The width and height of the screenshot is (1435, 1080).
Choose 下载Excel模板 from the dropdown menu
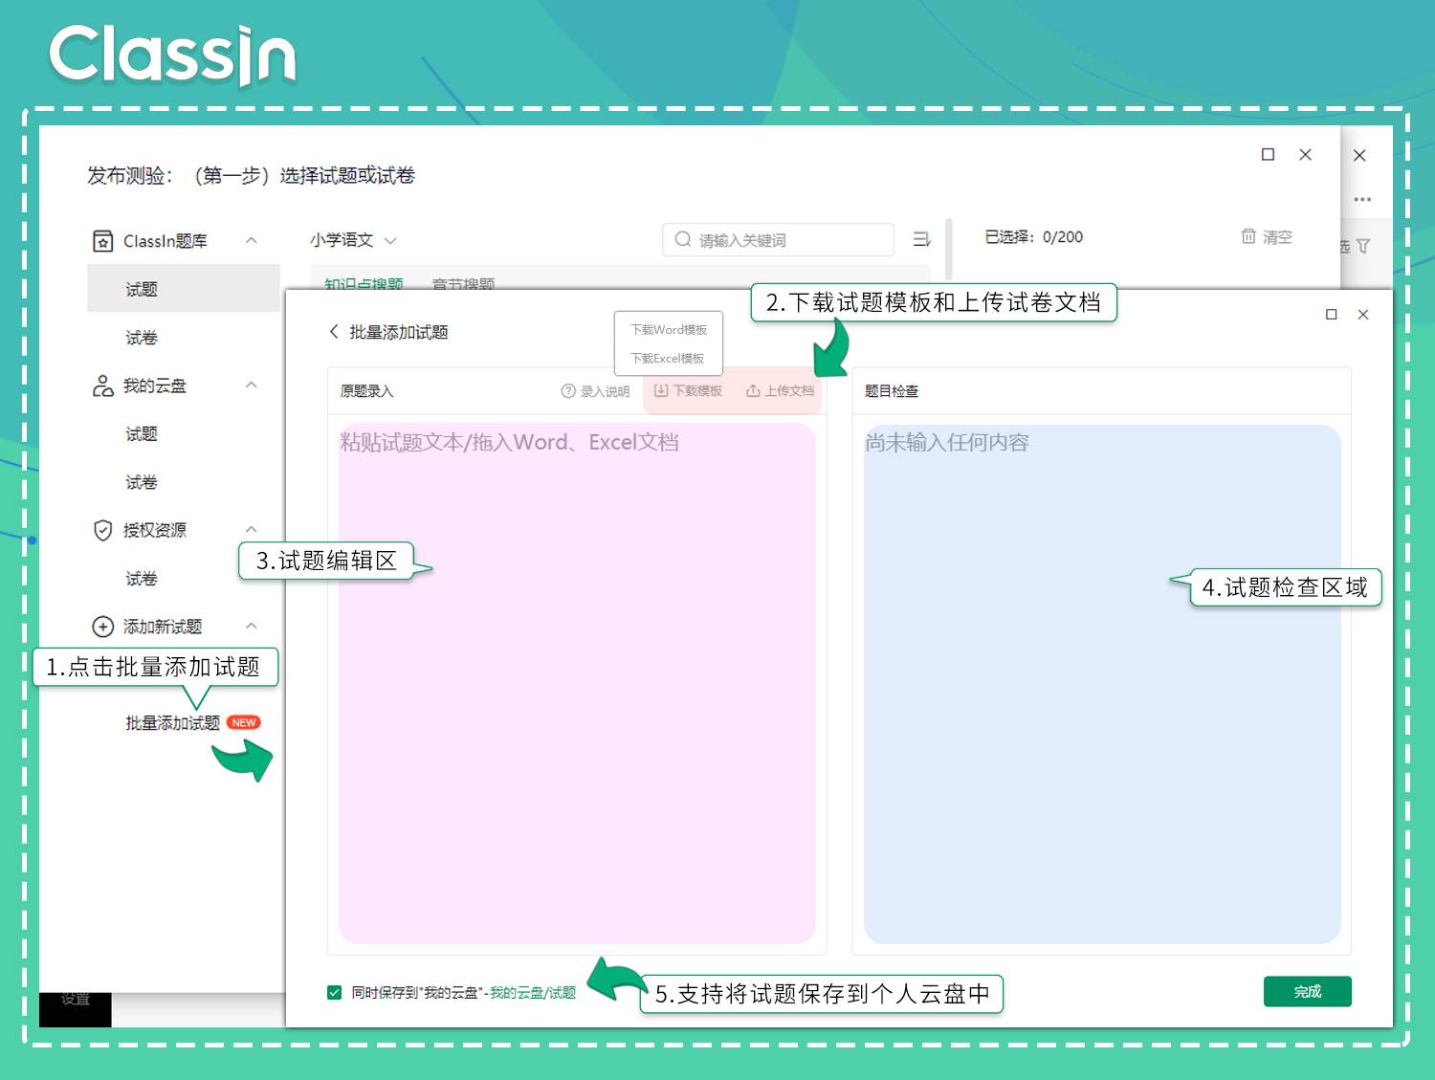coord(668,359)
